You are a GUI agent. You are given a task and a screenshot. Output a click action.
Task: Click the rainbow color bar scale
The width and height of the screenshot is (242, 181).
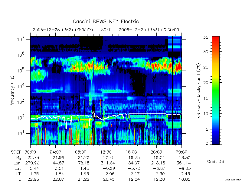216,90
